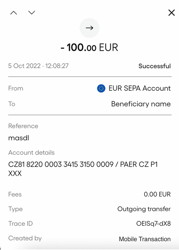Click the EU flag icon
The height and width of the screenshot is (250, 179).
[101, 88]
